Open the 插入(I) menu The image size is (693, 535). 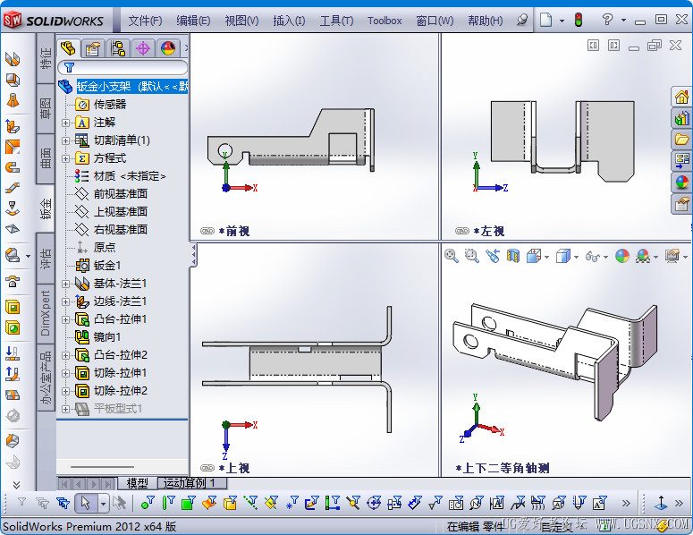coord(289,21)
